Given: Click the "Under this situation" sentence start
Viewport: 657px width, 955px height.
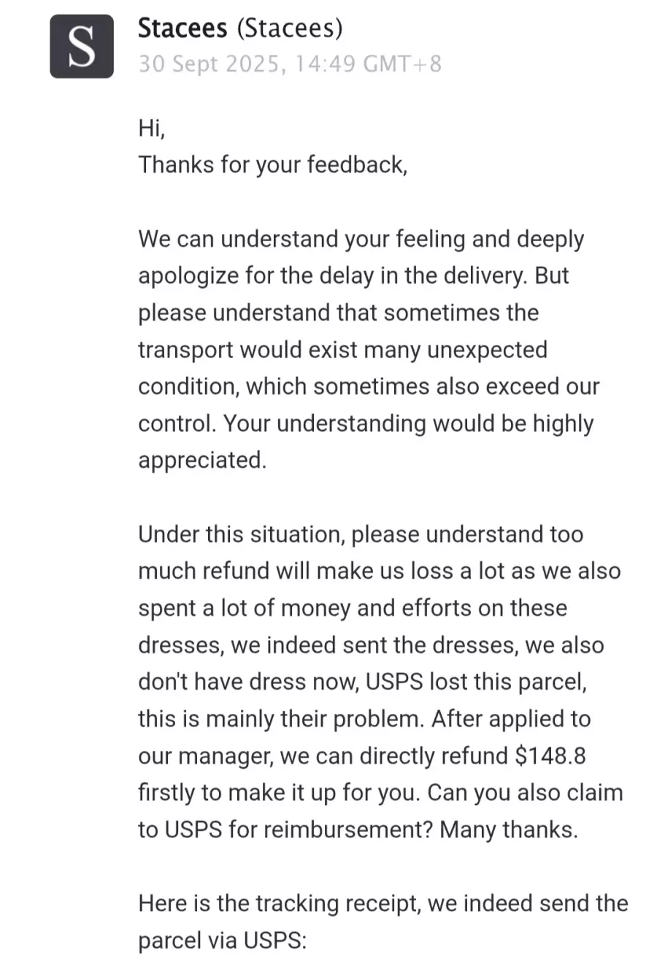Looking at the screenshot, I should pyautogui.click(x=241, y=534).
